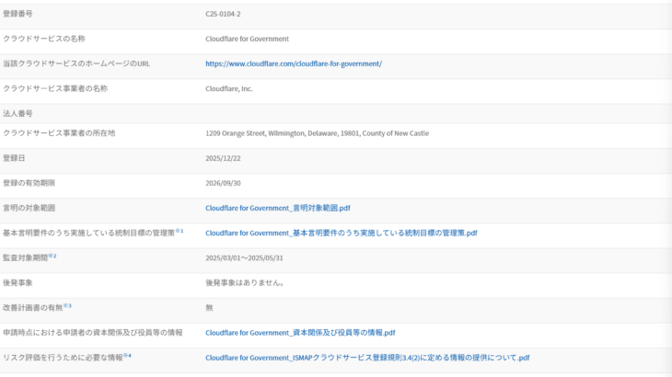
Task: Click the text 後発事象はありません。
Action: tap(245, 283)
